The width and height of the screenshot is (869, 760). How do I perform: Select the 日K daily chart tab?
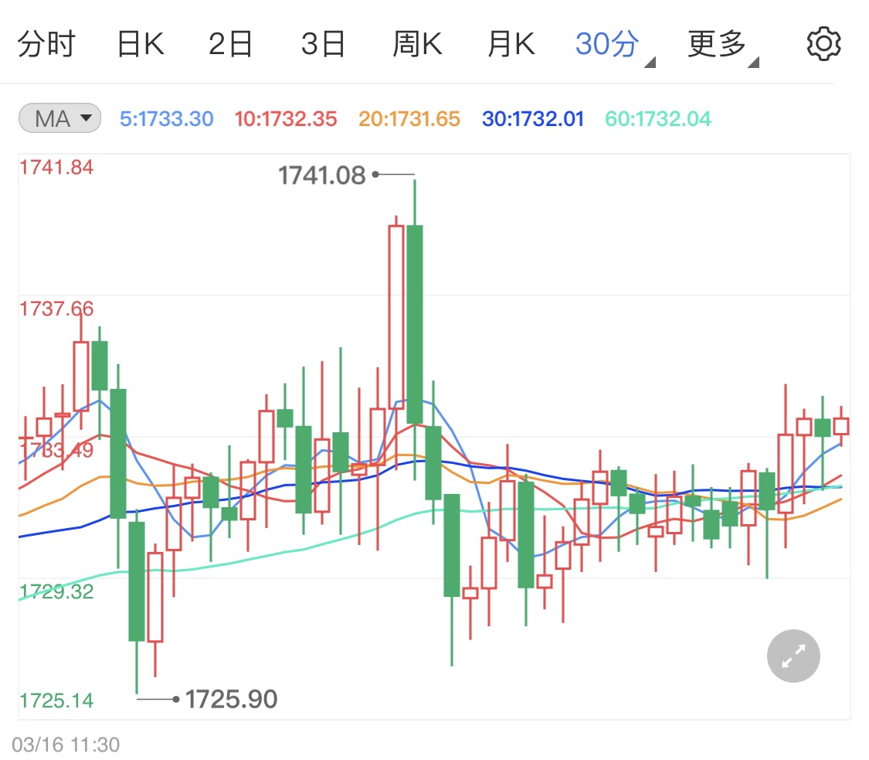141,44
